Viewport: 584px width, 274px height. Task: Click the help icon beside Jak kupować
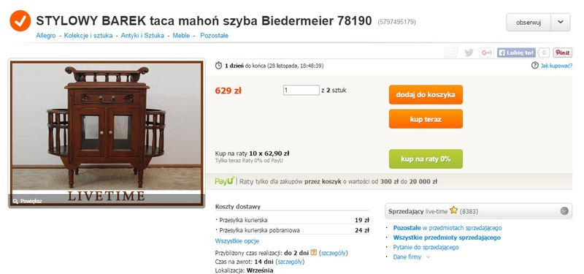coord(535,66)
